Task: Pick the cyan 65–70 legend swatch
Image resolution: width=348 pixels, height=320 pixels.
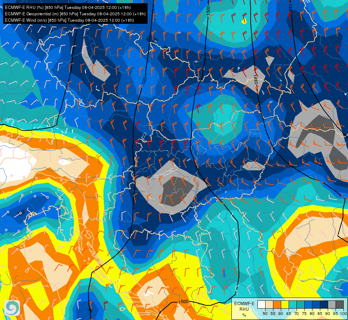Action: click(293, 304)
